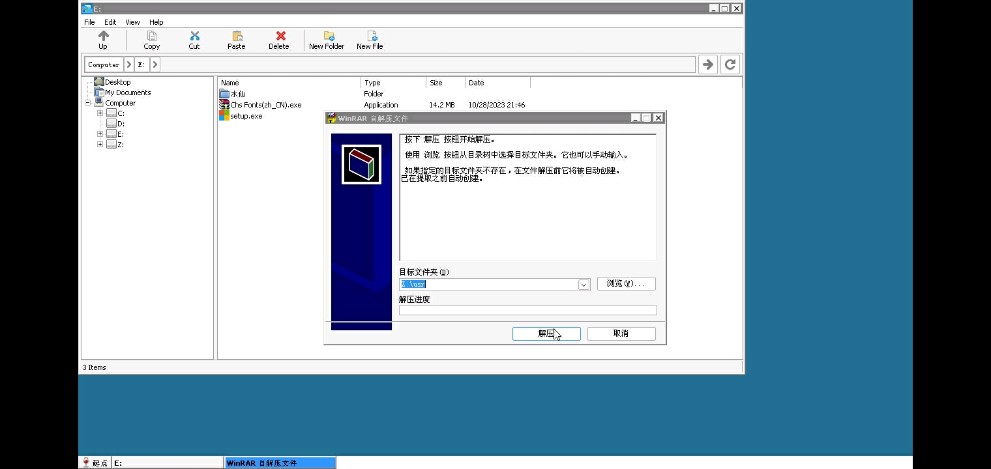Image resolution: width=991 pixels, height=469 pixels.
Task: Click the Z:\usr destination path field
Action: pos(489,285)
